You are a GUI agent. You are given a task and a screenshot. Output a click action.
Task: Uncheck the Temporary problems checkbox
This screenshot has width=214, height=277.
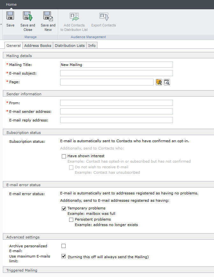pos(64,208)
